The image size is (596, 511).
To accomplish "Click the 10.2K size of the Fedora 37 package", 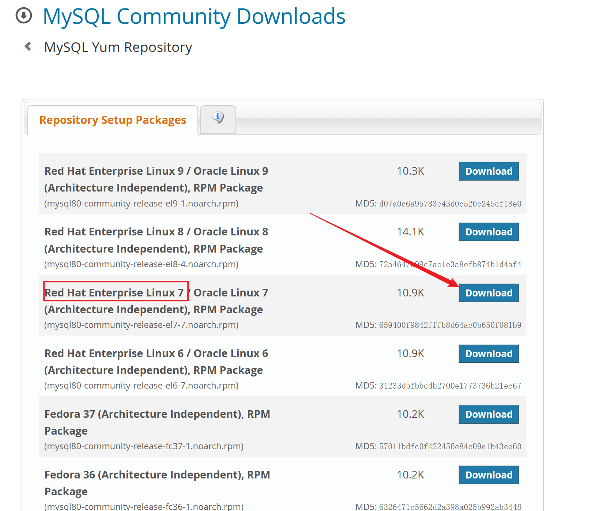I will [411, 414].
